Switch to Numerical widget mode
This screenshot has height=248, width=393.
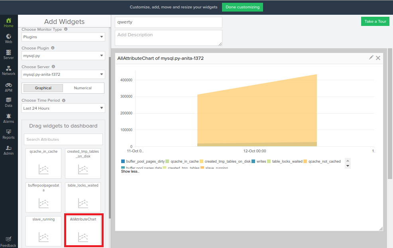83,88
